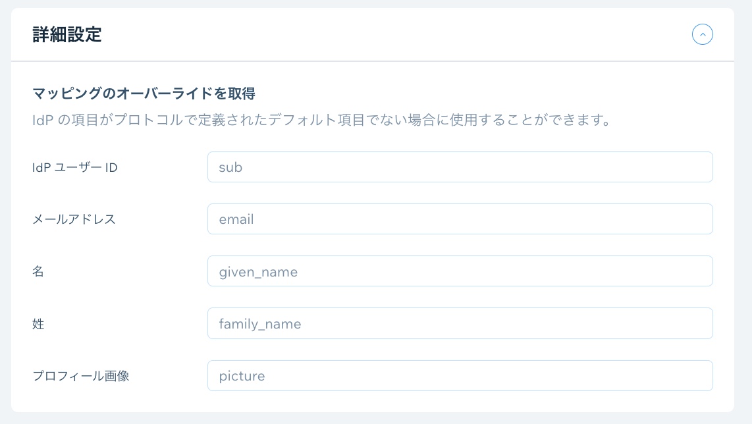Click the 'sub' placeholder text
Viewport: 752px width, 424px height.
click(230, 167)
